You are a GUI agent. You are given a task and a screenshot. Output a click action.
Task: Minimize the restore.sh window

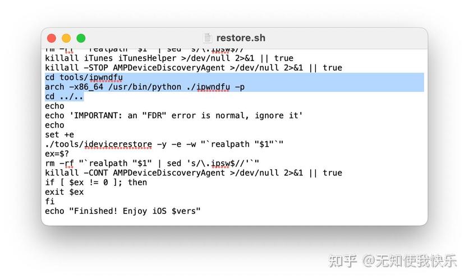(x=66, y=38)
